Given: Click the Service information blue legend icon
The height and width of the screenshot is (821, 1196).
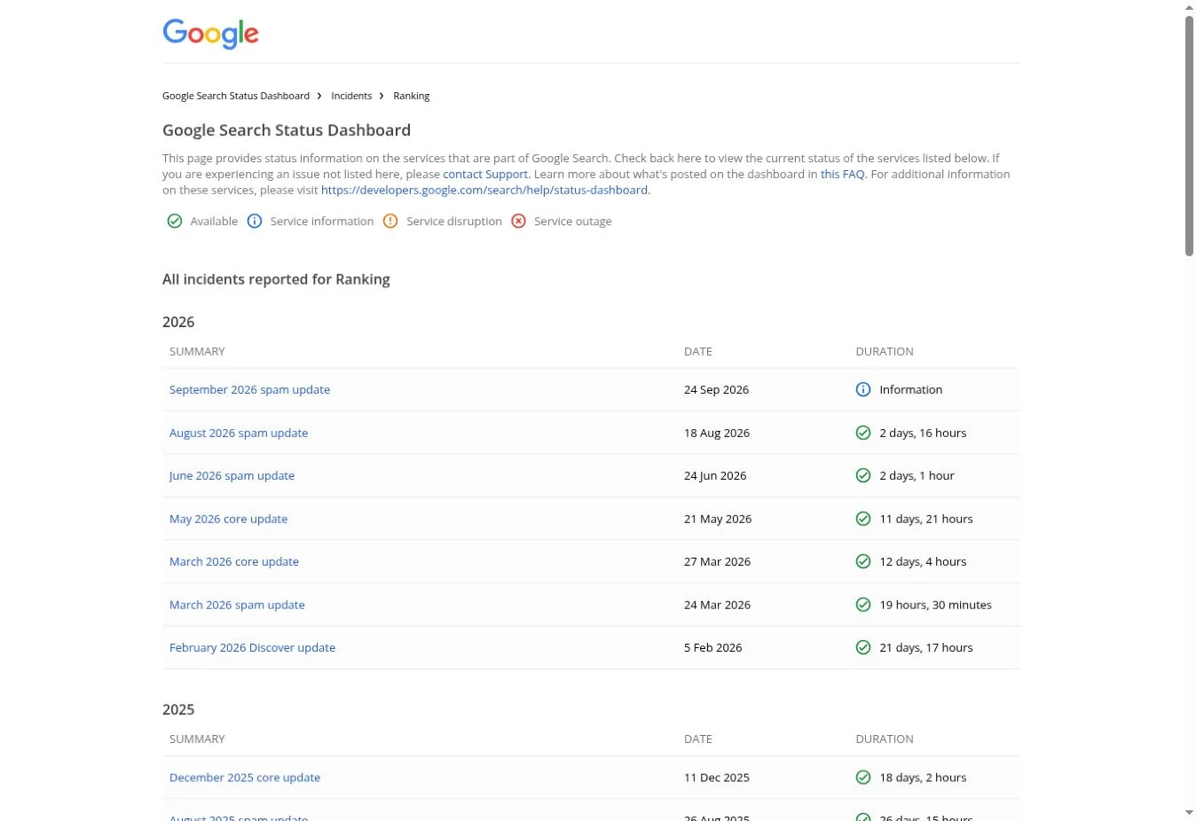Looking at the screenshot, I should point(255,221).
